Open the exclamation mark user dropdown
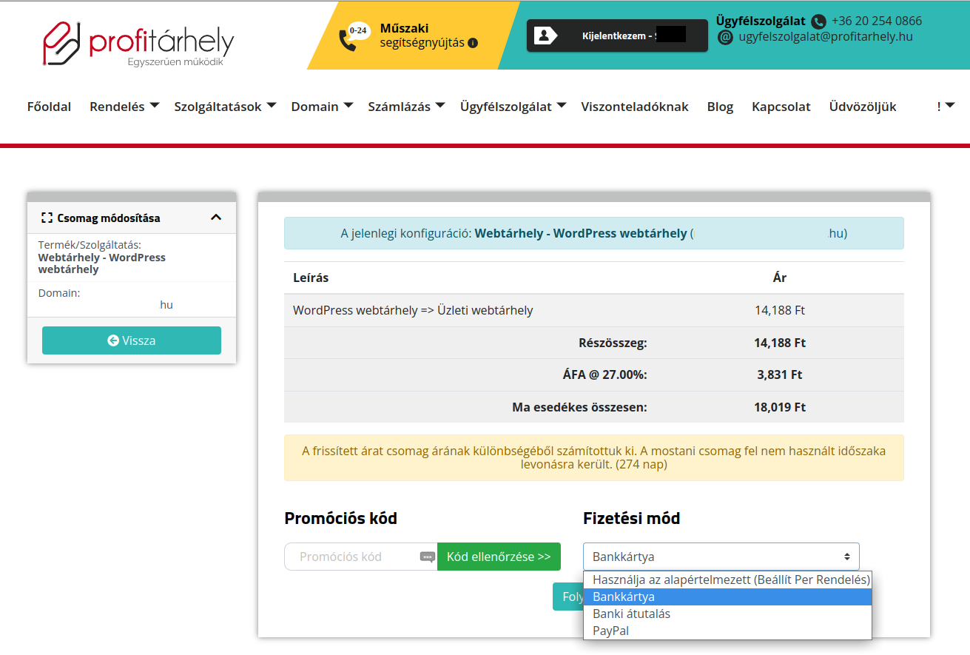The image size is (970, 655). [945, 107]
